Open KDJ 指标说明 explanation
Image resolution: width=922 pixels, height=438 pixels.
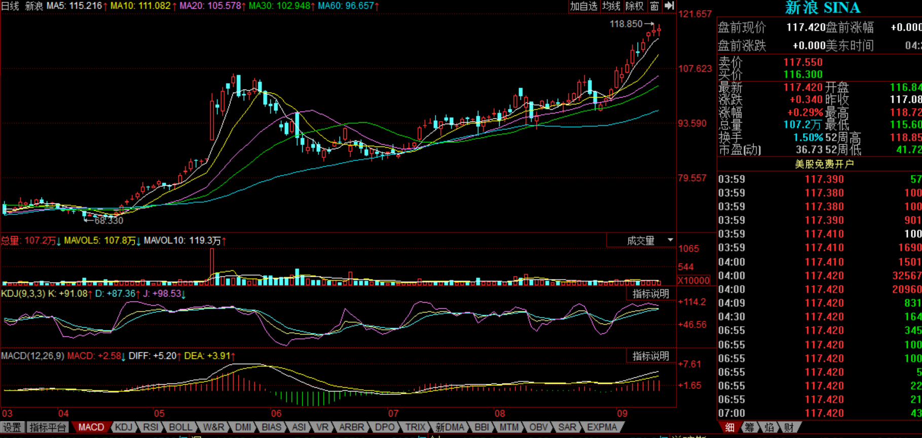pyautogui.click(x=651, y=294)
